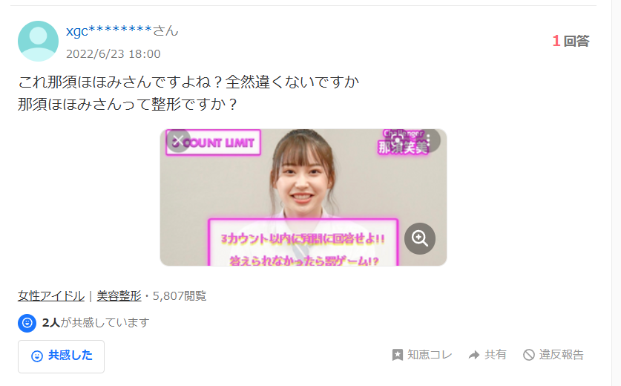Screen dimensions: 621x386
Task: Open the three-dot menu on the image
Action: [429, 140]
